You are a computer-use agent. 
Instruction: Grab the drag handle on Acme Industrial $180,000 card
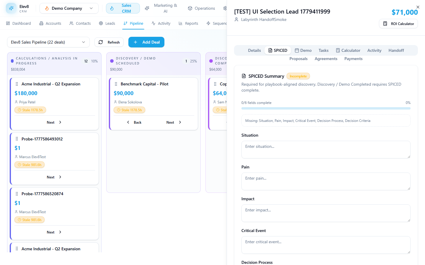pyautogui.click(x=17, y=84)
